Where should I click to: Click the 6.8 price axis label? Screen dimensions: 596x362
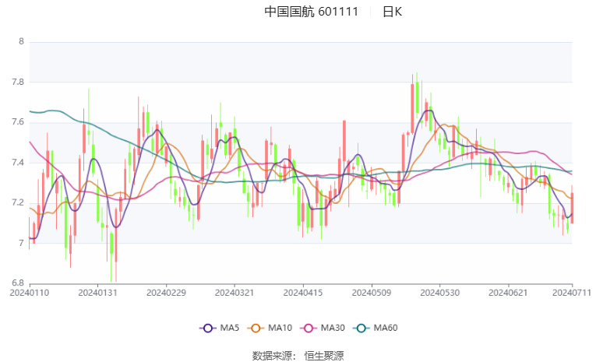[x=17, y=283]
